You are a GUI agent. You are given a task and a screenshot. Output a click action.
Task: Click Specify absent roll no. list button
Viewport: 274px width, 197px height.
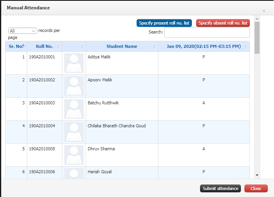pyautogui.click(x=223, y=23)
